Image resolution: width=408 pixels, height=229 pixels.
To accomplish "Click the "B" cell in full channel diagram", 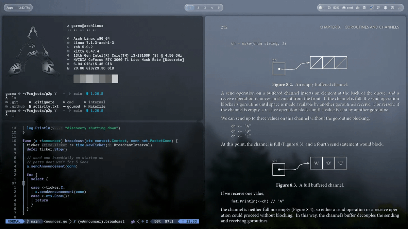I will pos(328,163).
